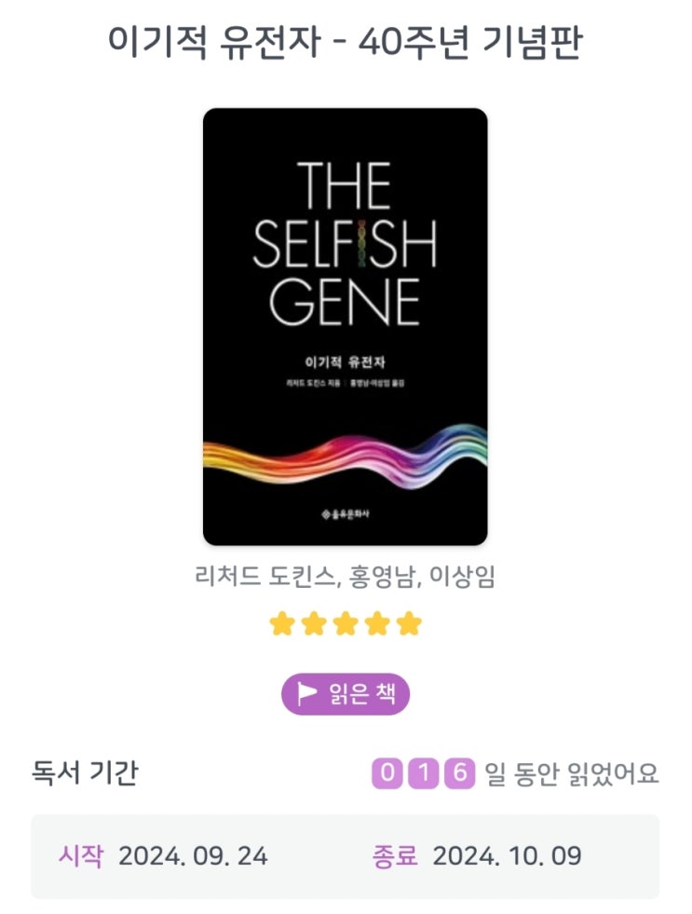Tap the 종료 label
The width and height of the screenshot is (692, 914).
click(396, 856)
